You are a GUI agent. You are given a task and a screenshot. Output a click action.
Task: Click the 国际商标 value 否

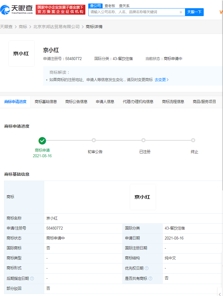click(48, 248)
